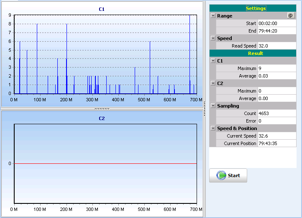302x218 pixels.
Task: Collapse the C2 result group
Action: (213, 83)
